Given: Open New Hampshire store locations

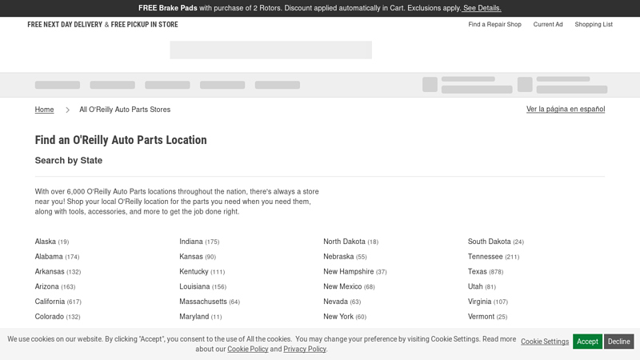Looking at the screenshot, I should click(348, 272).
